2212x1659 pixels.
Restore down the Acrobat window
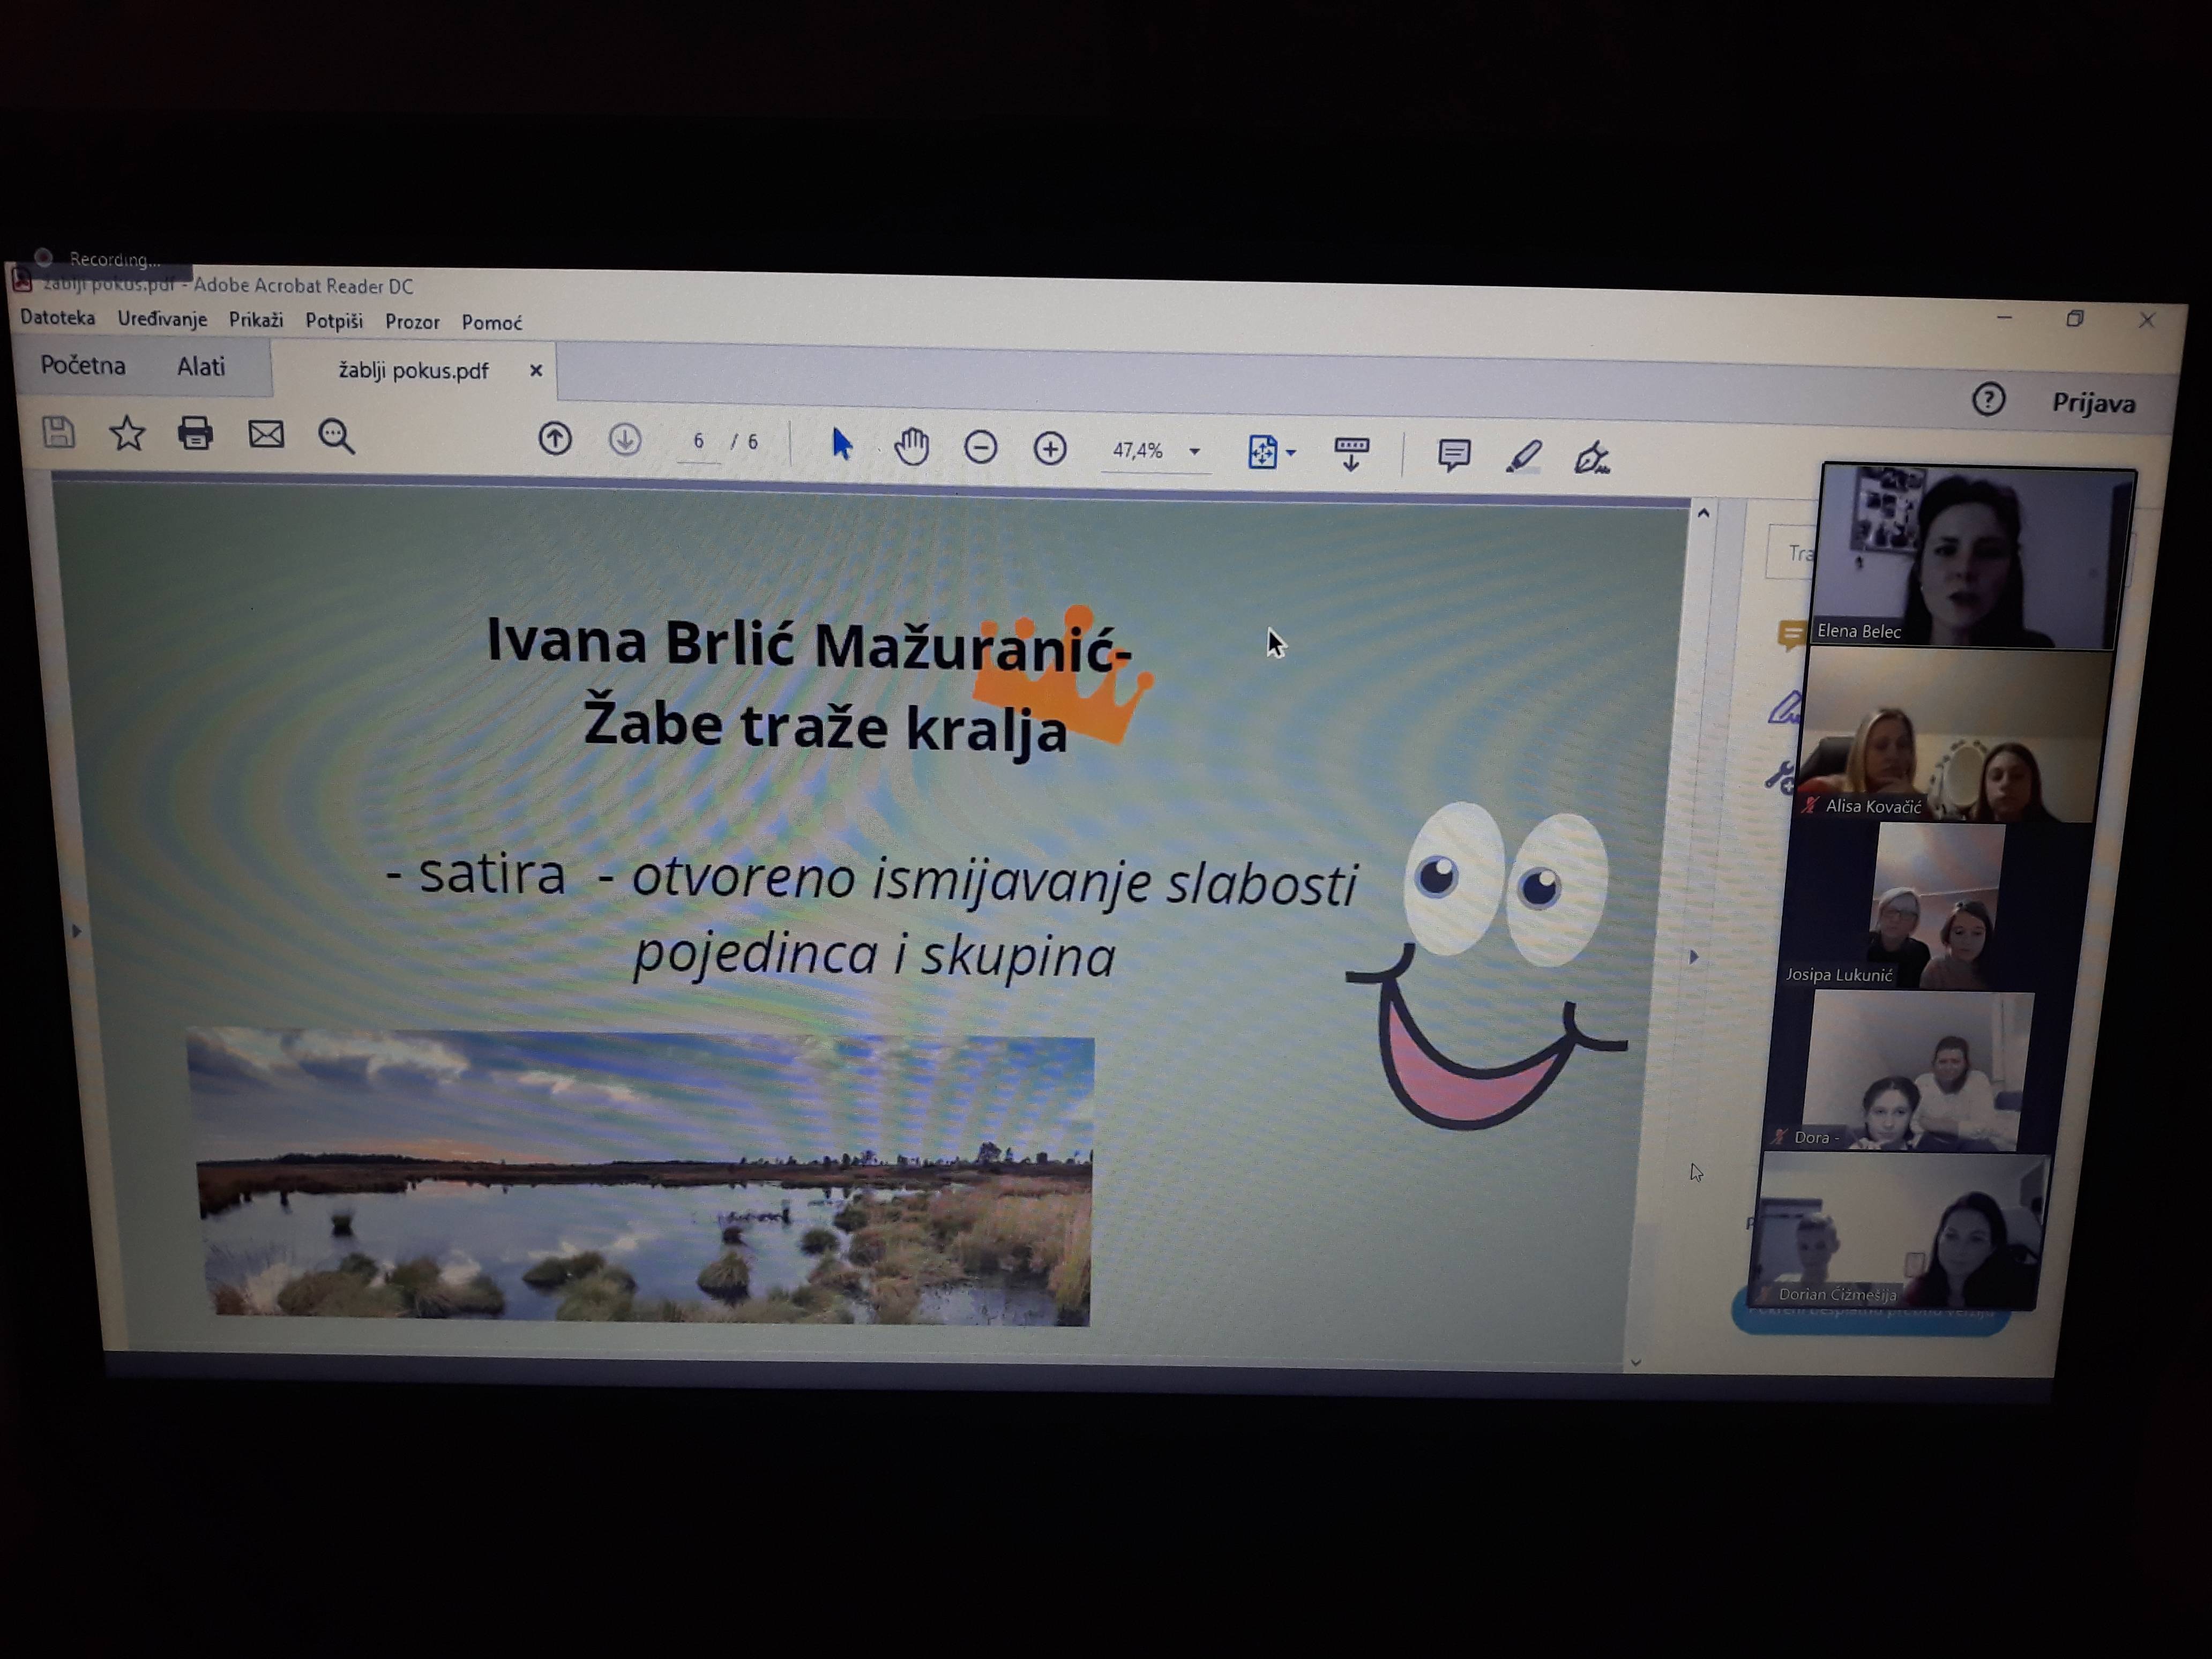[2075, 319]
